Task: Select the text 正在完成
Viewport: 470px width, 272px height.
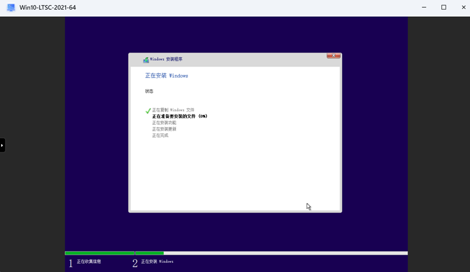Action: 160,135
